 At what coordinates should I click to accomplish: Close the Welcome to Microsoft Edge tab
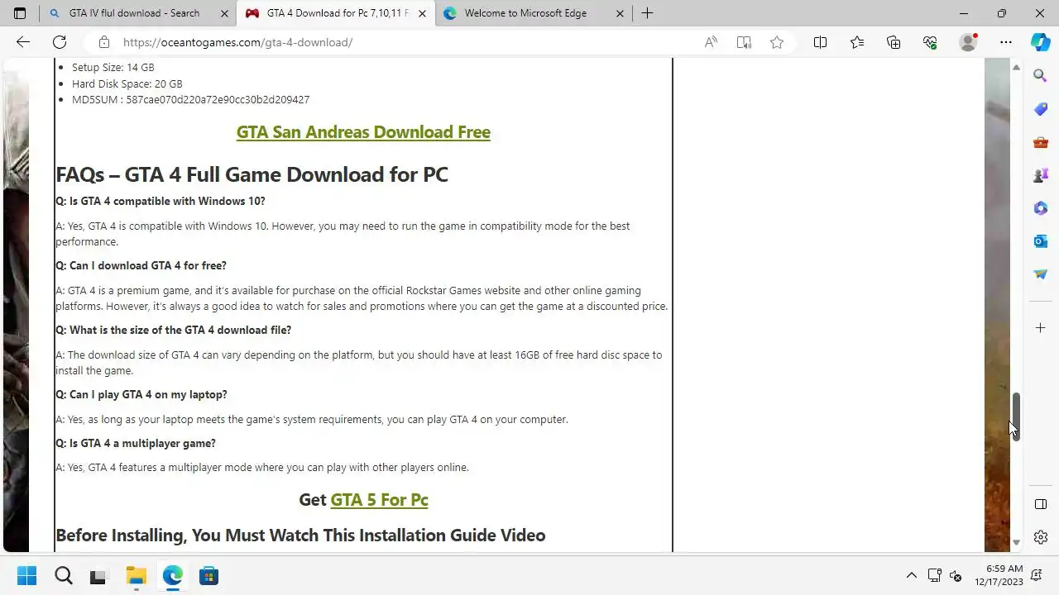[x=621, y=13]
